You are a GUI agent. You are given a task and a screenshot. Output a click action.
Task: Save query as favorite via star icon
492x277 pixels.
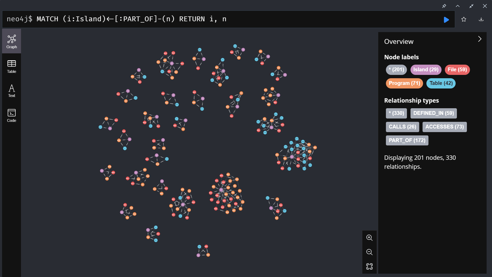464,19
